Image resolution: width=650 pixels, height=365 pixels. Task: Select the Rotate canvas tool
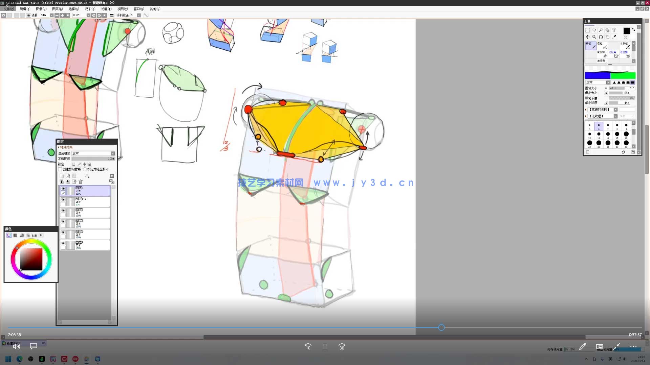pos(601,37)
